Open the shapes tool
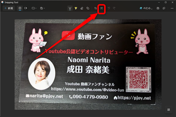This screenshot has width=176, height=117. click(88, 8)
